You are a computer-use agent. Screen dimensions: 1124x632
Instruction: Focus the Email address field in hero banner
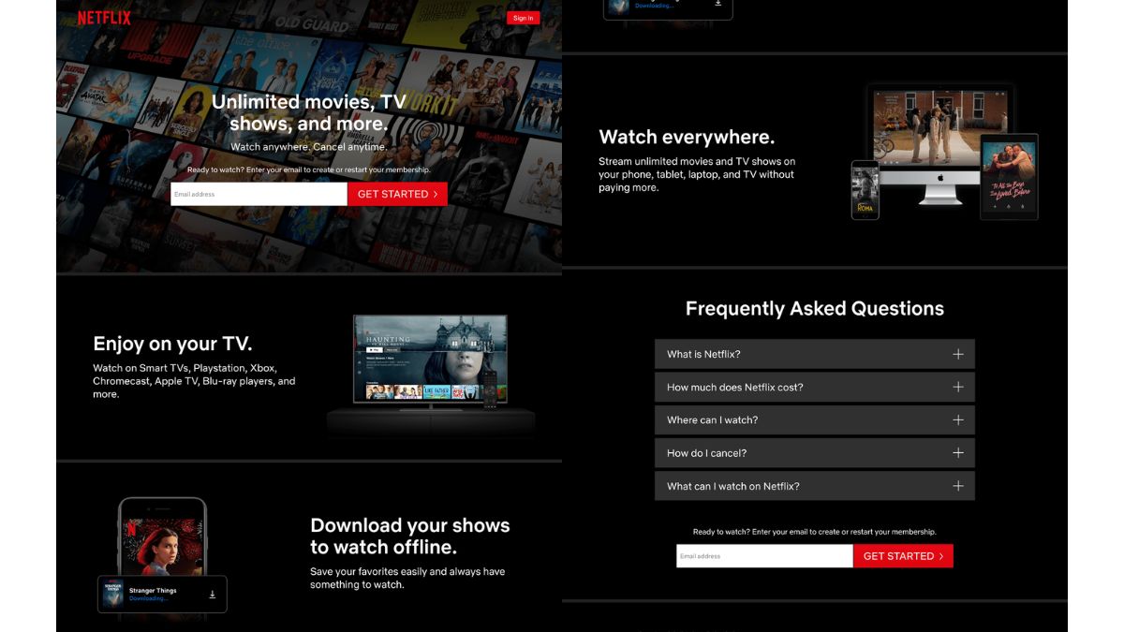click(x=259, y=194)
